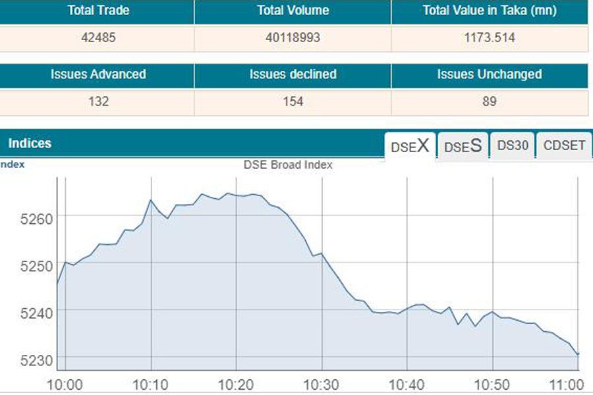Select the DS30 tab

click(x=513, y=146)
